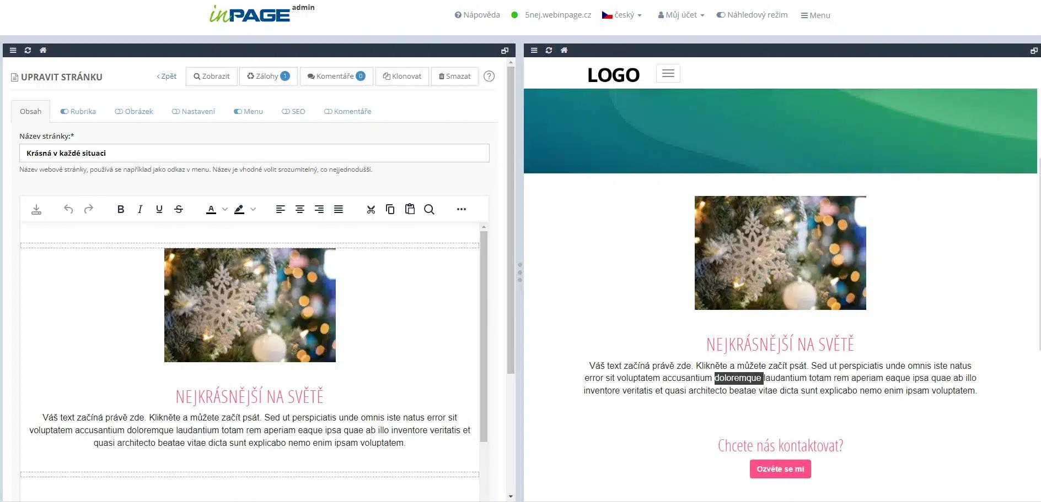Undo the last editor action
The height and width of the screenshot is (502, 1041).
(68, 209)
